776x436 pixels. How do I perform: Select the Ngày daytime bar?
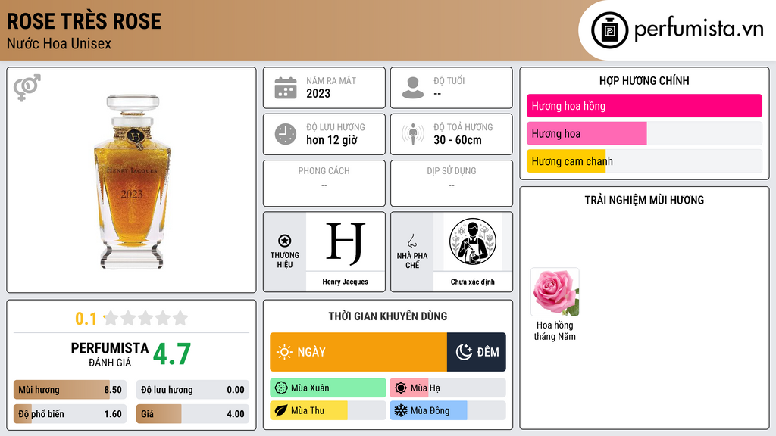[358, 352]
